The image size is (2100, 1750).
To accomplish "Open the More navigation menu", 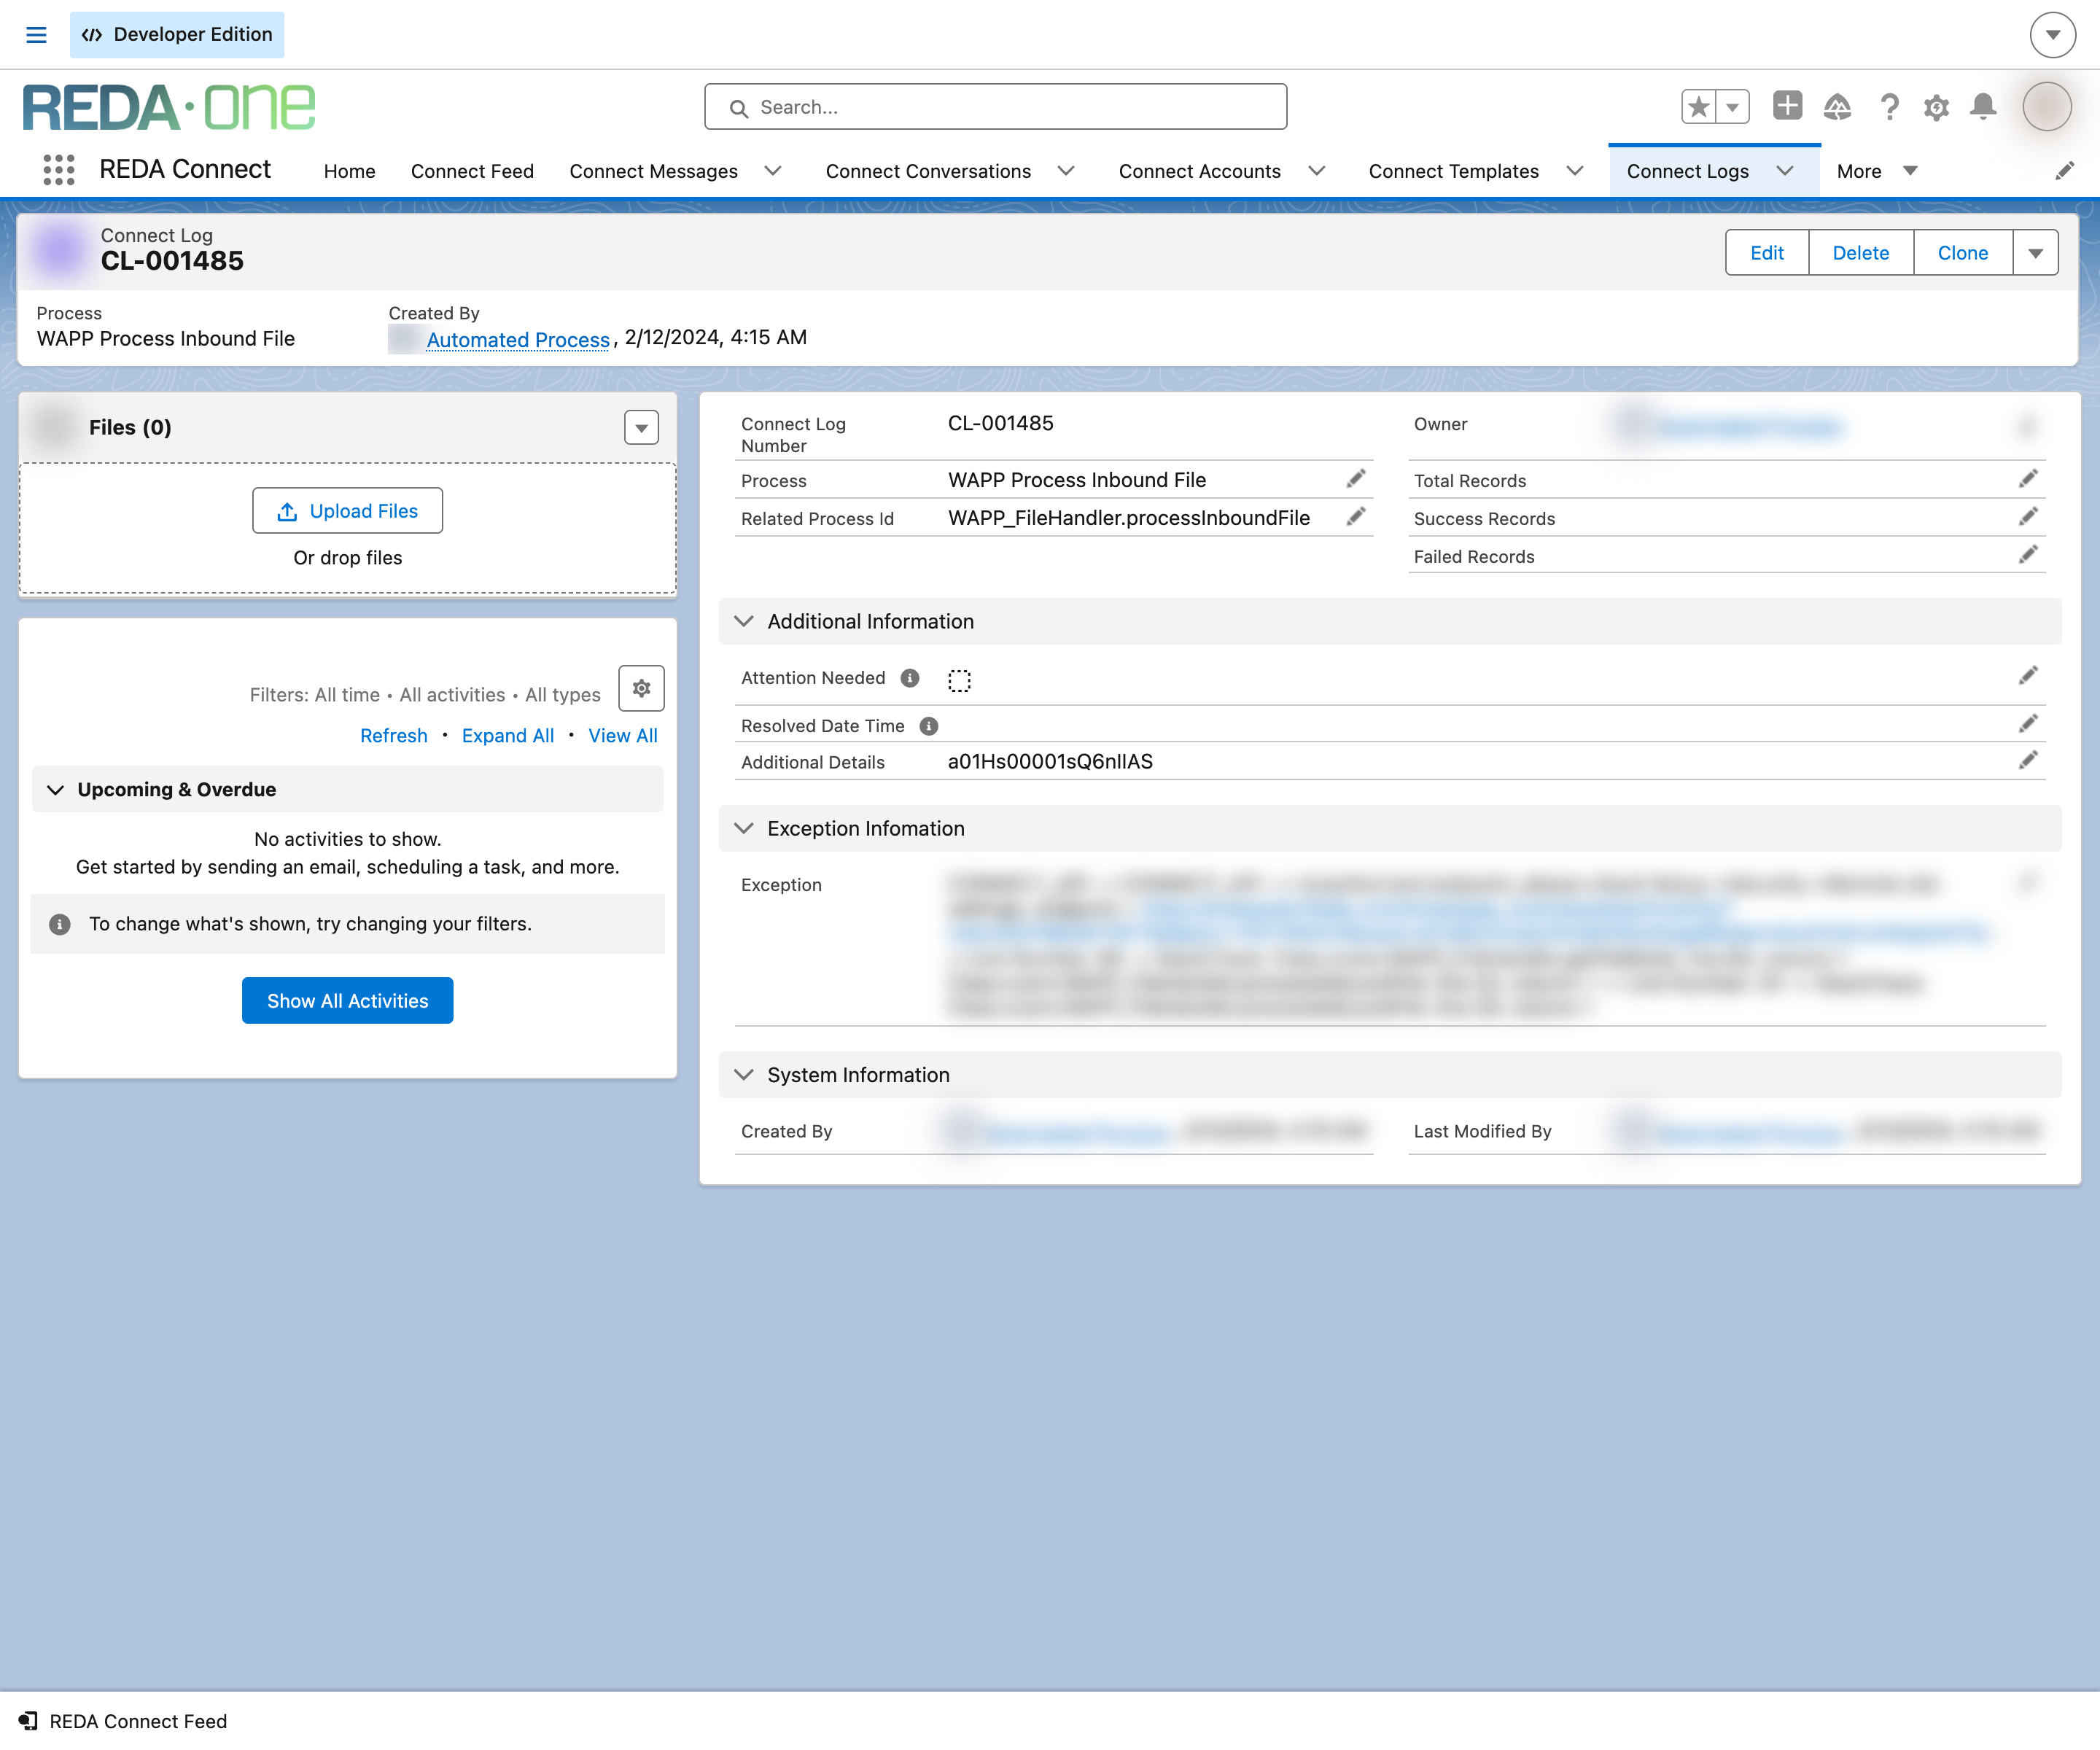I will [x=1876, y=171].
